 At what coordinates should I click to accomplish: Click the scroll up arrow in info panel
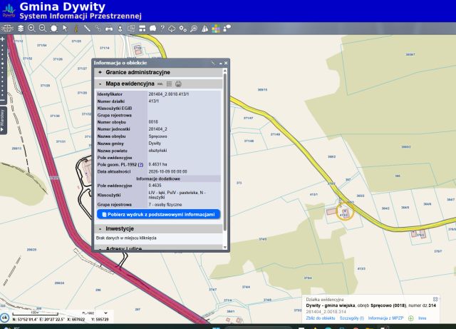[x=225, y=71]
